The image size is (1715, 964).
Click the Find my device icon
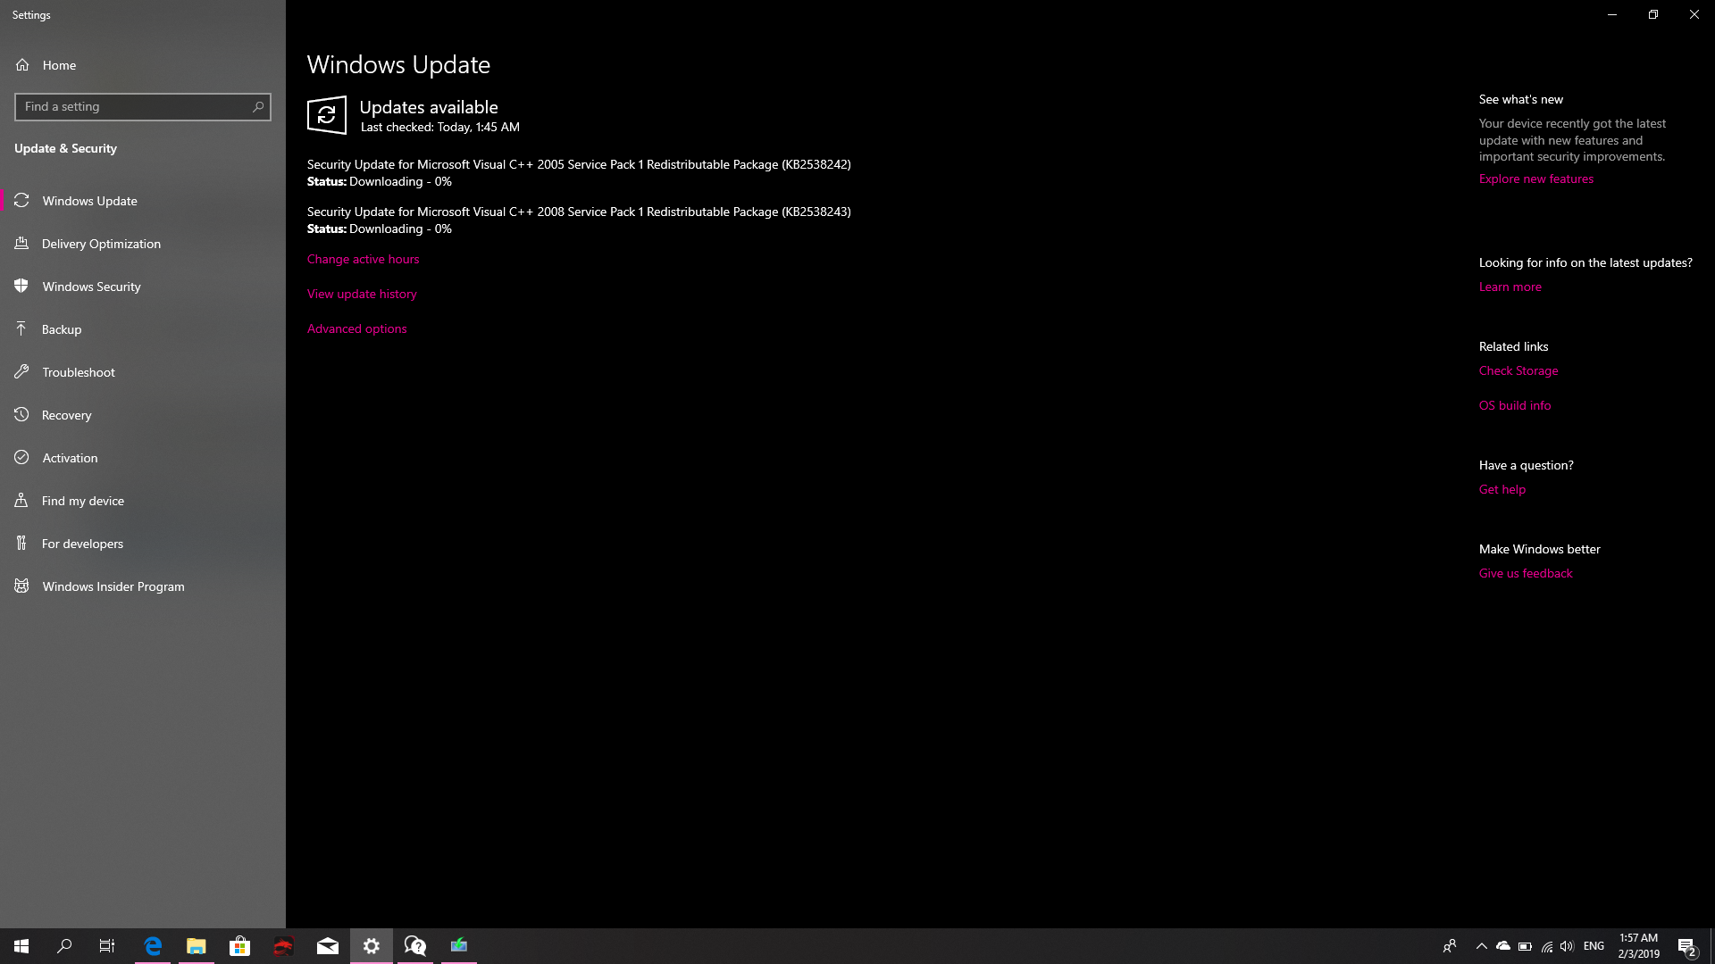[21, 501]
